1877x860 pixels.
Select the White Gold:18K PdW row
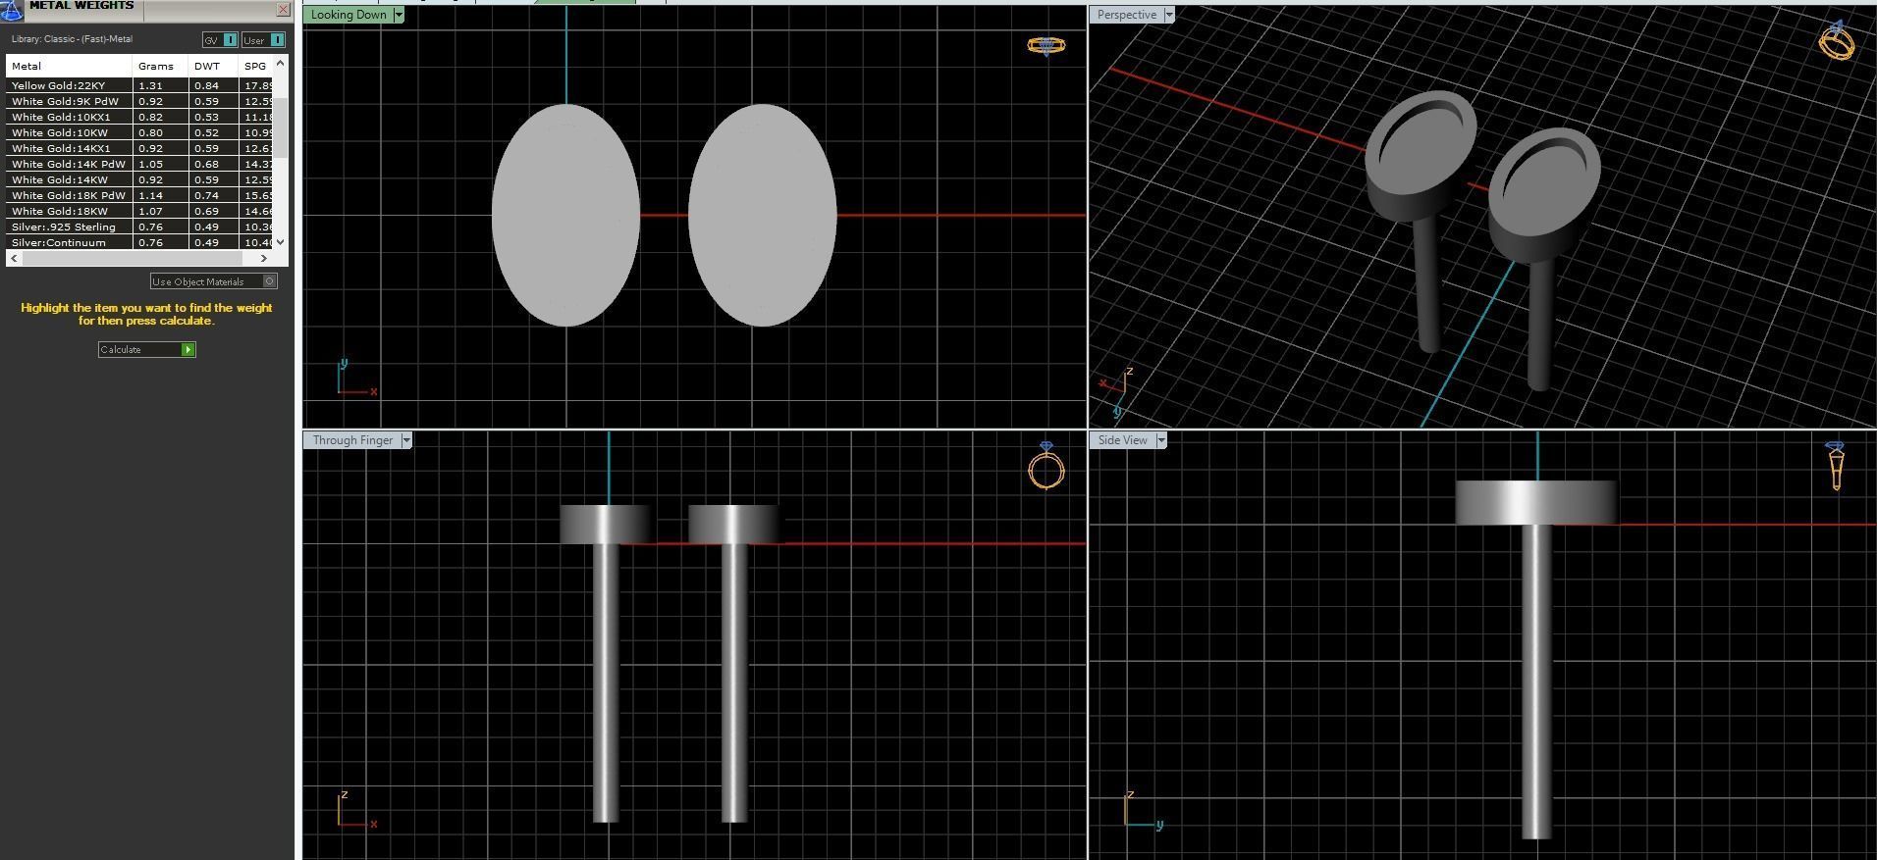pyautogui.click(x=139, y=195)
